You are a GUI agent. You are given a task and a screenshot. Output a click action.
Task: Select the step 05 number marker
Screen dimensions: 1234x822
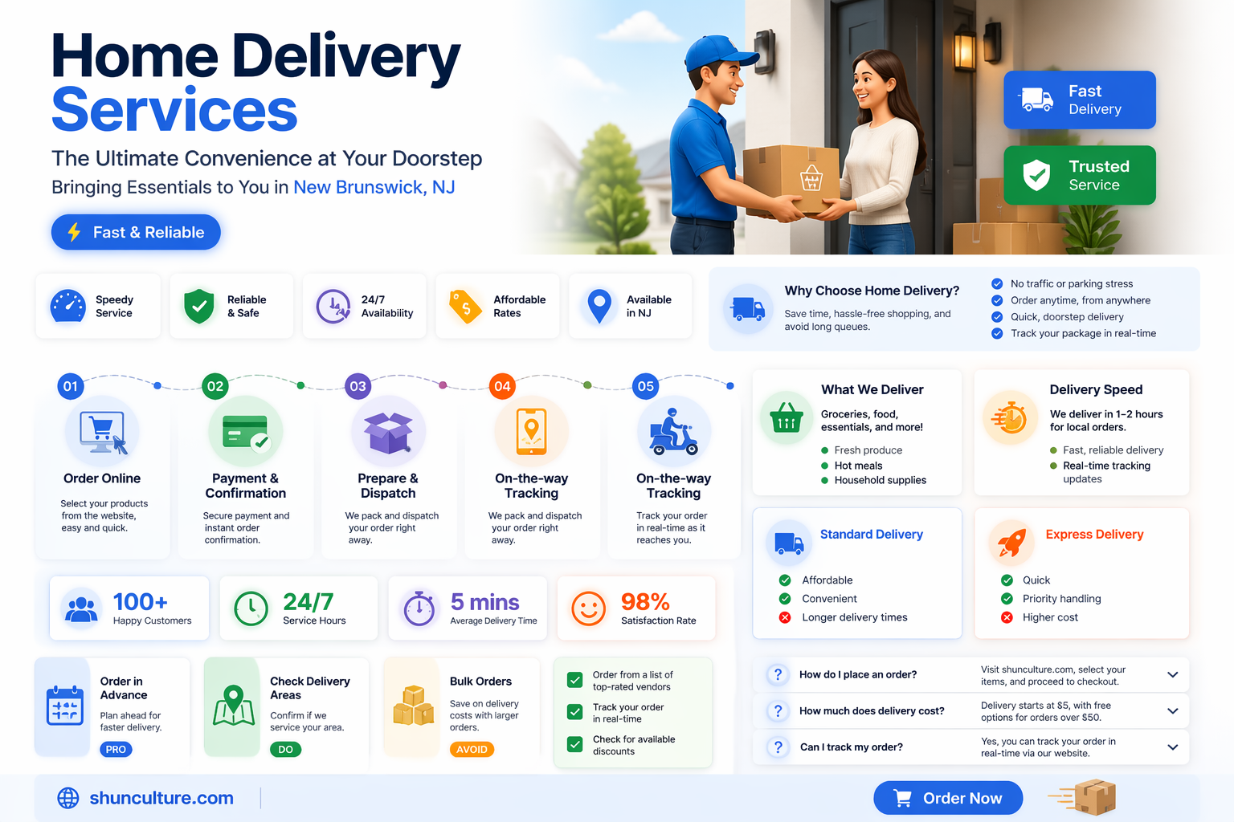point(646,386)
